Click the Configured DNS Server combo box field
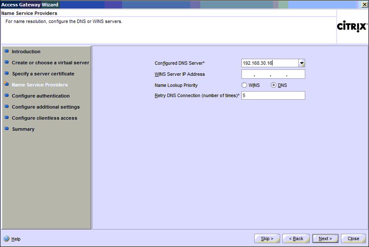Screen dimensions: 369x247 [270, 63]
